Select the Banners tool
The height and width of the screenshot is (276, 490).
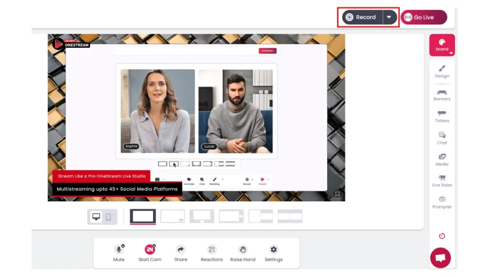tap(441, 95)
